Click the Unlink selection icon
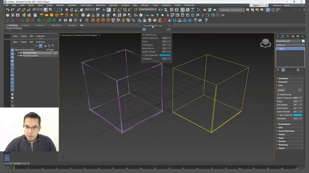 coord(24,10)
